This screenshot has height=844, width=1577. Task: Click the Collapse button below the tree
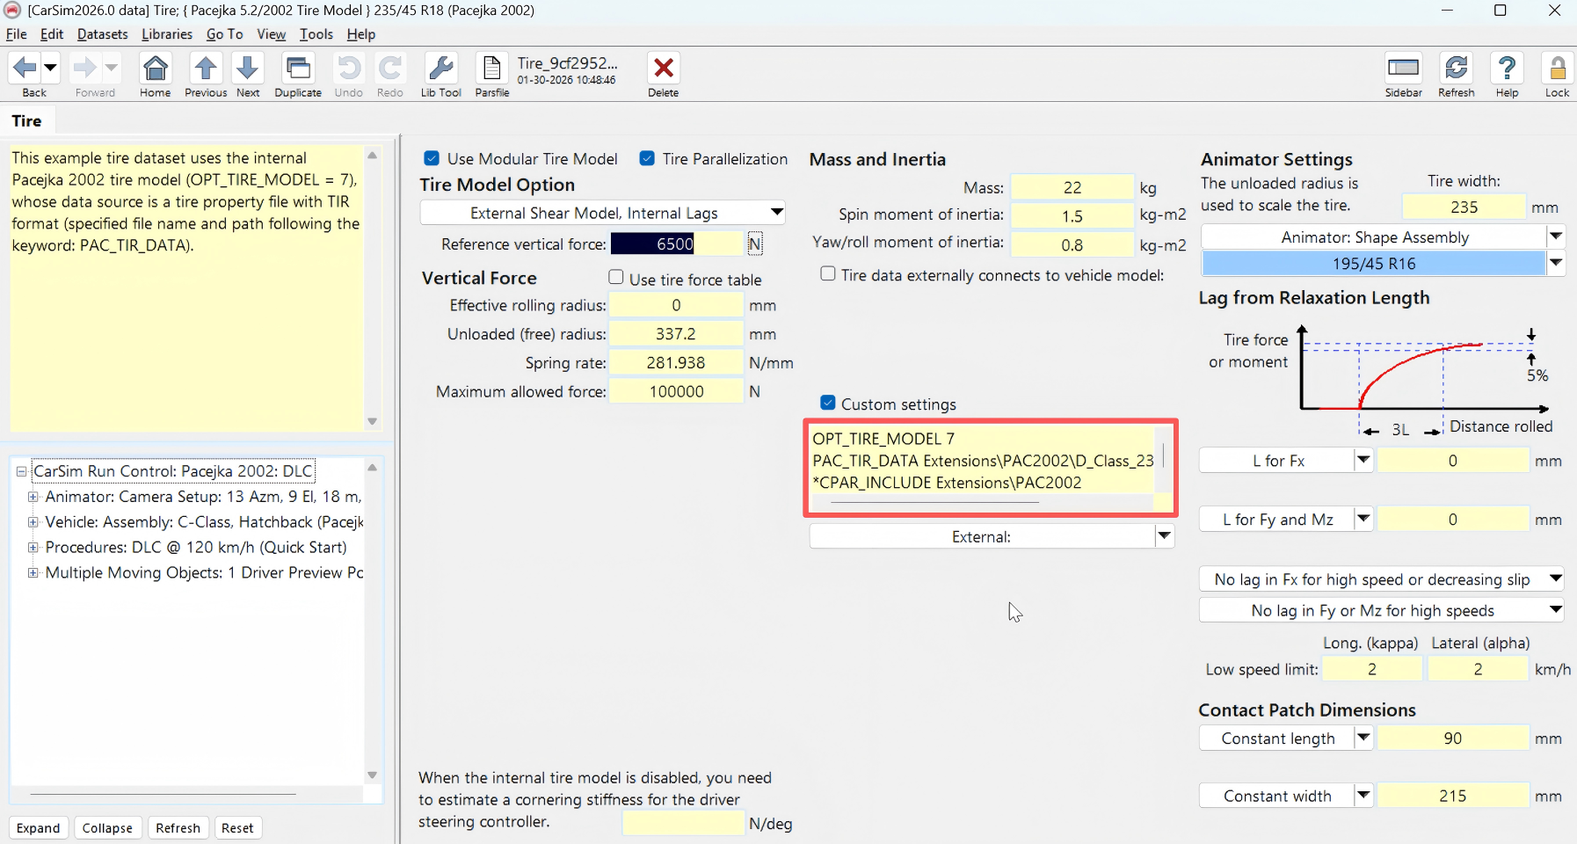(107, 828)
